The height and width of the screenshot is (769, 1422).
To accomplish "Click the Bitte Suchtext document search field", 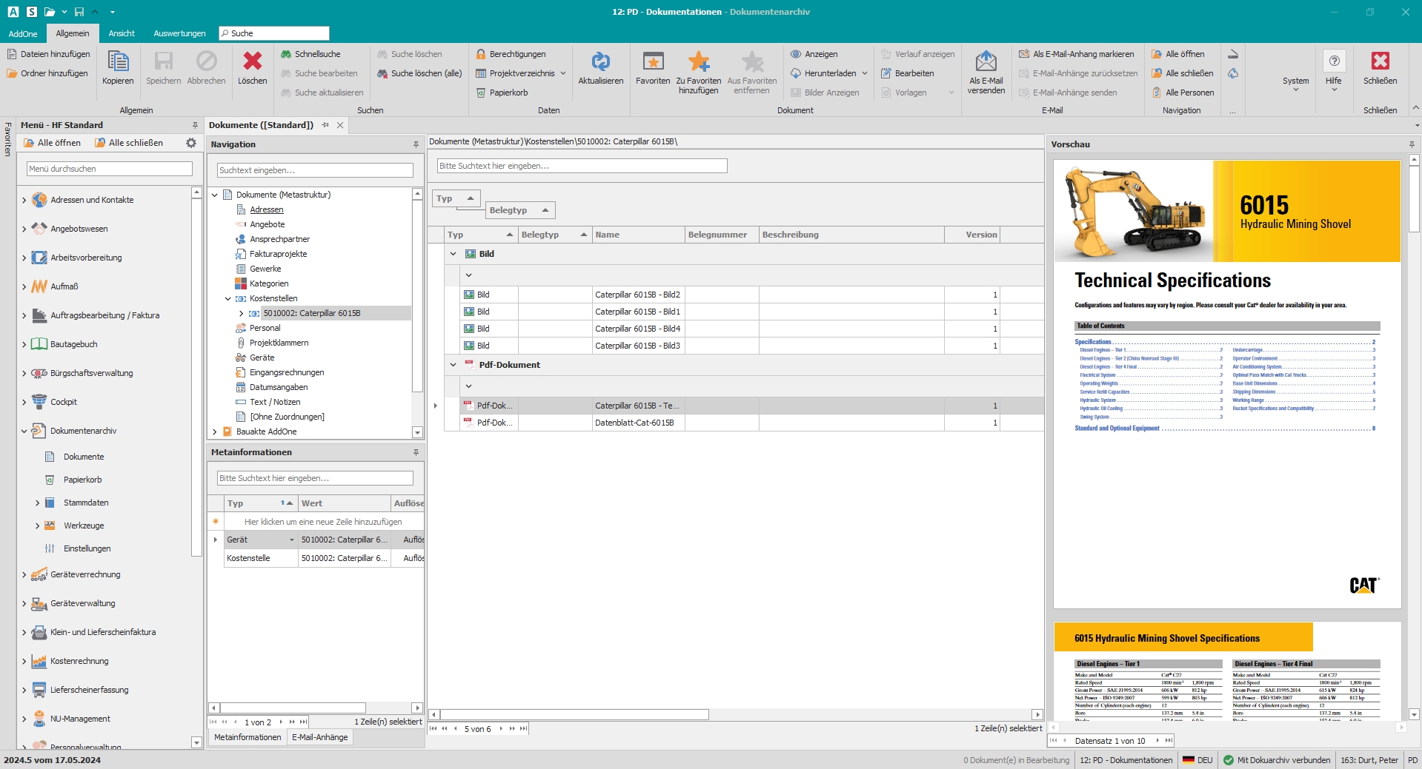I will point(582,166).
